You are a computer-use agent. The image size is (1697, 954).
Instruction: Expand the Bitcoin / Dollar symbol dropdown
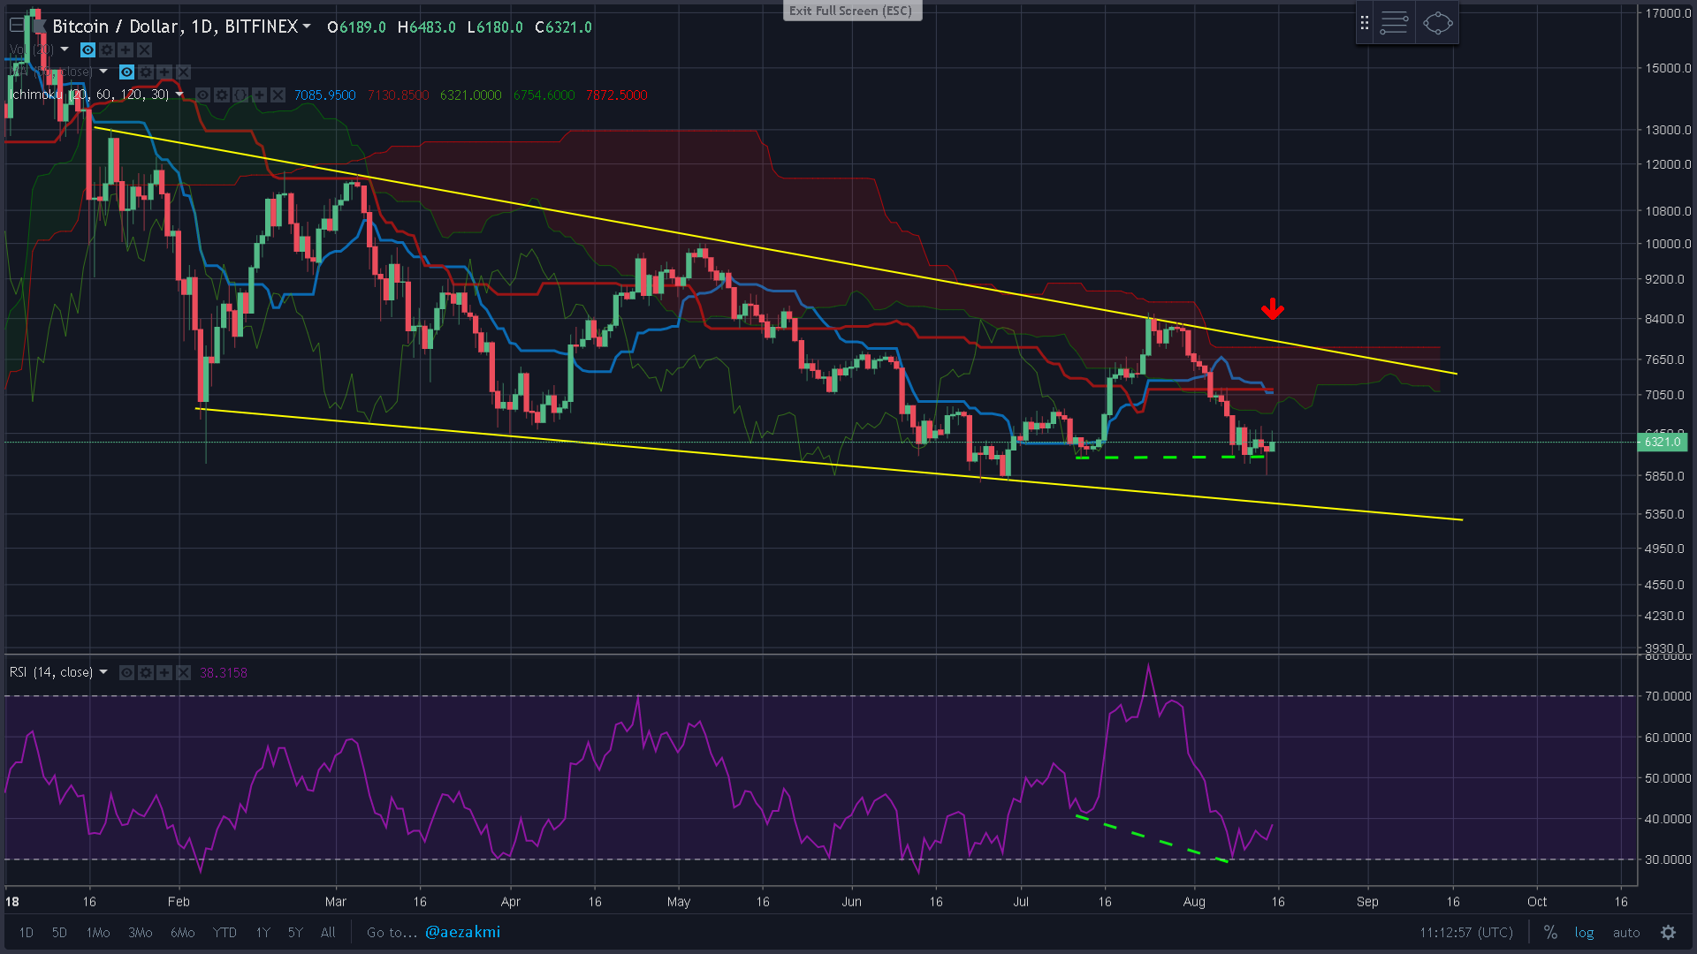(x=307, y=26)
